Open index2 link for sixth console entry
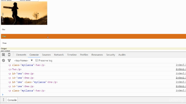This screenshot has height=104, width=186. point(181,86)
